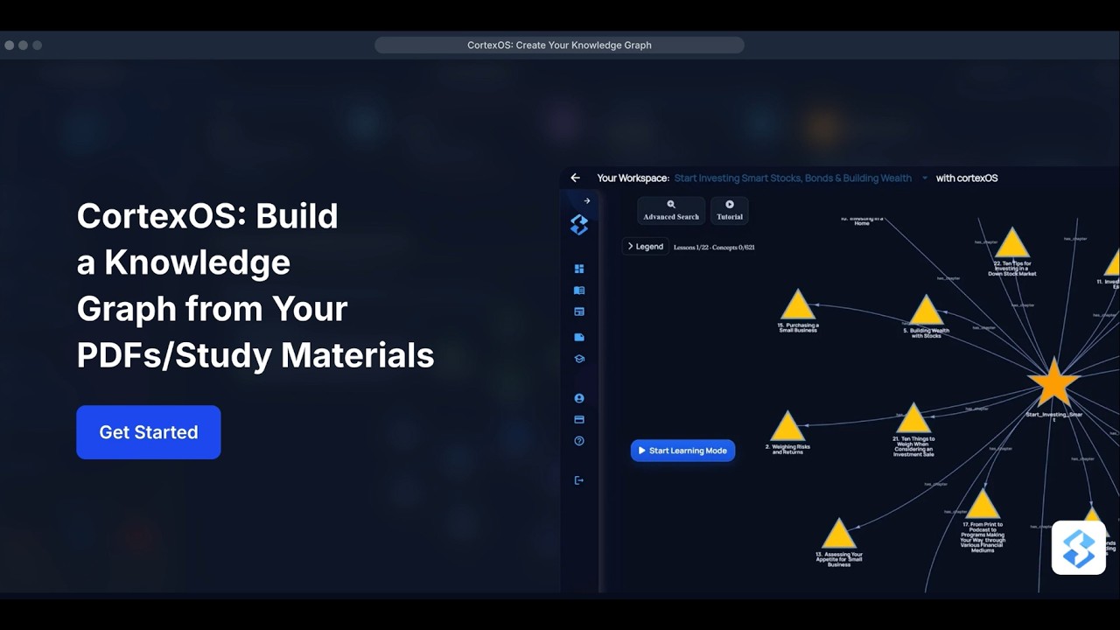Click the logout icon in the sidebar
Viewport: 1120px width, 630px height.
click(578, 480)
